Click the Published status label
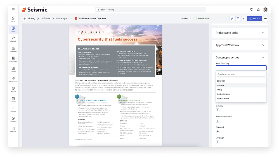Screen dimensions: 279x157 click(203, 18)
